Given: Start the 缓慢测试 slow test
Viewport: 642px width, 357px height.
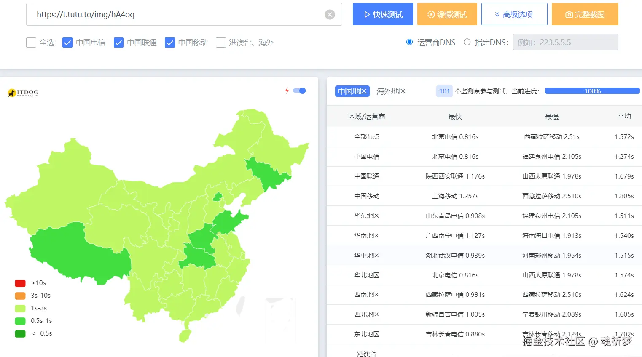Looking at the screenshot, I should tap(447, 14).
